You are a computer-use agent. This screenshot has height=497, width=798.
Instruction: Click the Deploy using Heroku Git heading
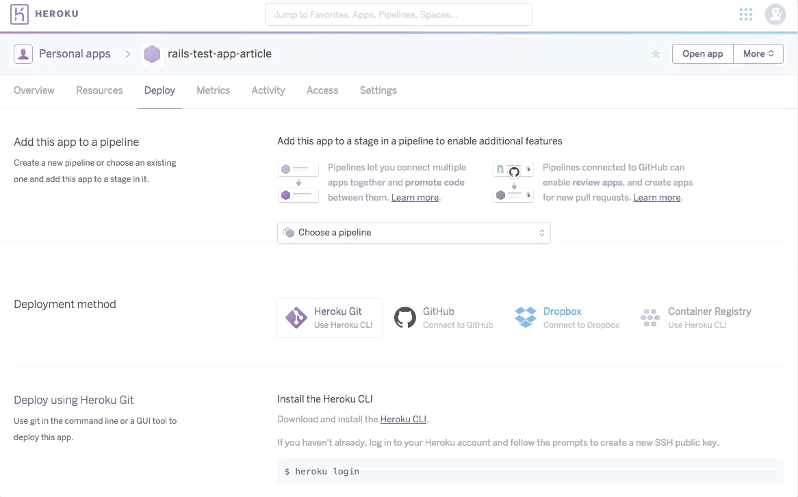point(74,400)
